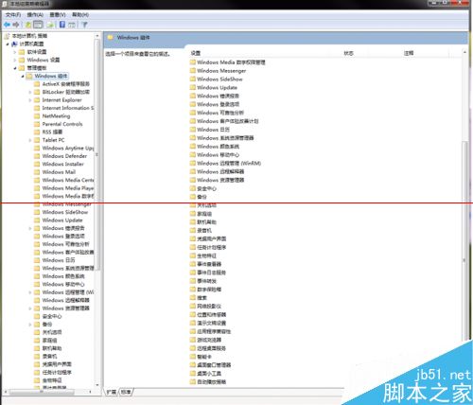Click the Forward arrow toolbar icon
This screenshot has width=473, height=405.
click(16, 25)
